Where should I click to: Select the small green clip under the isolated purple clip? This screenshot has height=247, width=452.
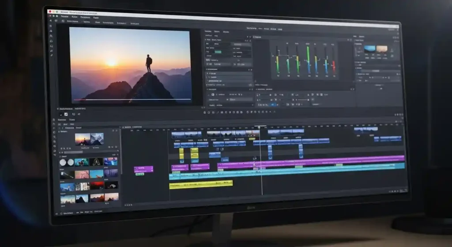tap(139, 174)
